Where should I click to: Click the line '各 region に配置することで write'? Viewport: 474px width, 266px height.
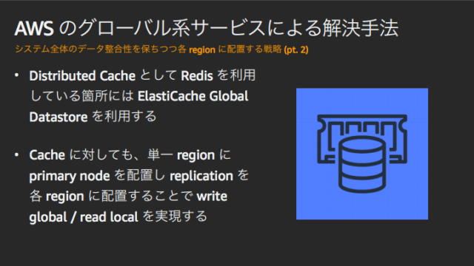pyautogui.click(x=128, y=197)
